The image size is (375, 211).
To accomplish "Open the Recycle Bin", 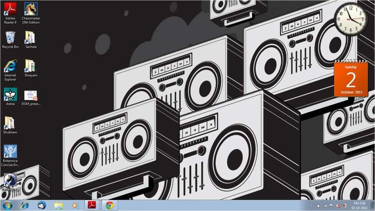I will [x=10, y=40].
